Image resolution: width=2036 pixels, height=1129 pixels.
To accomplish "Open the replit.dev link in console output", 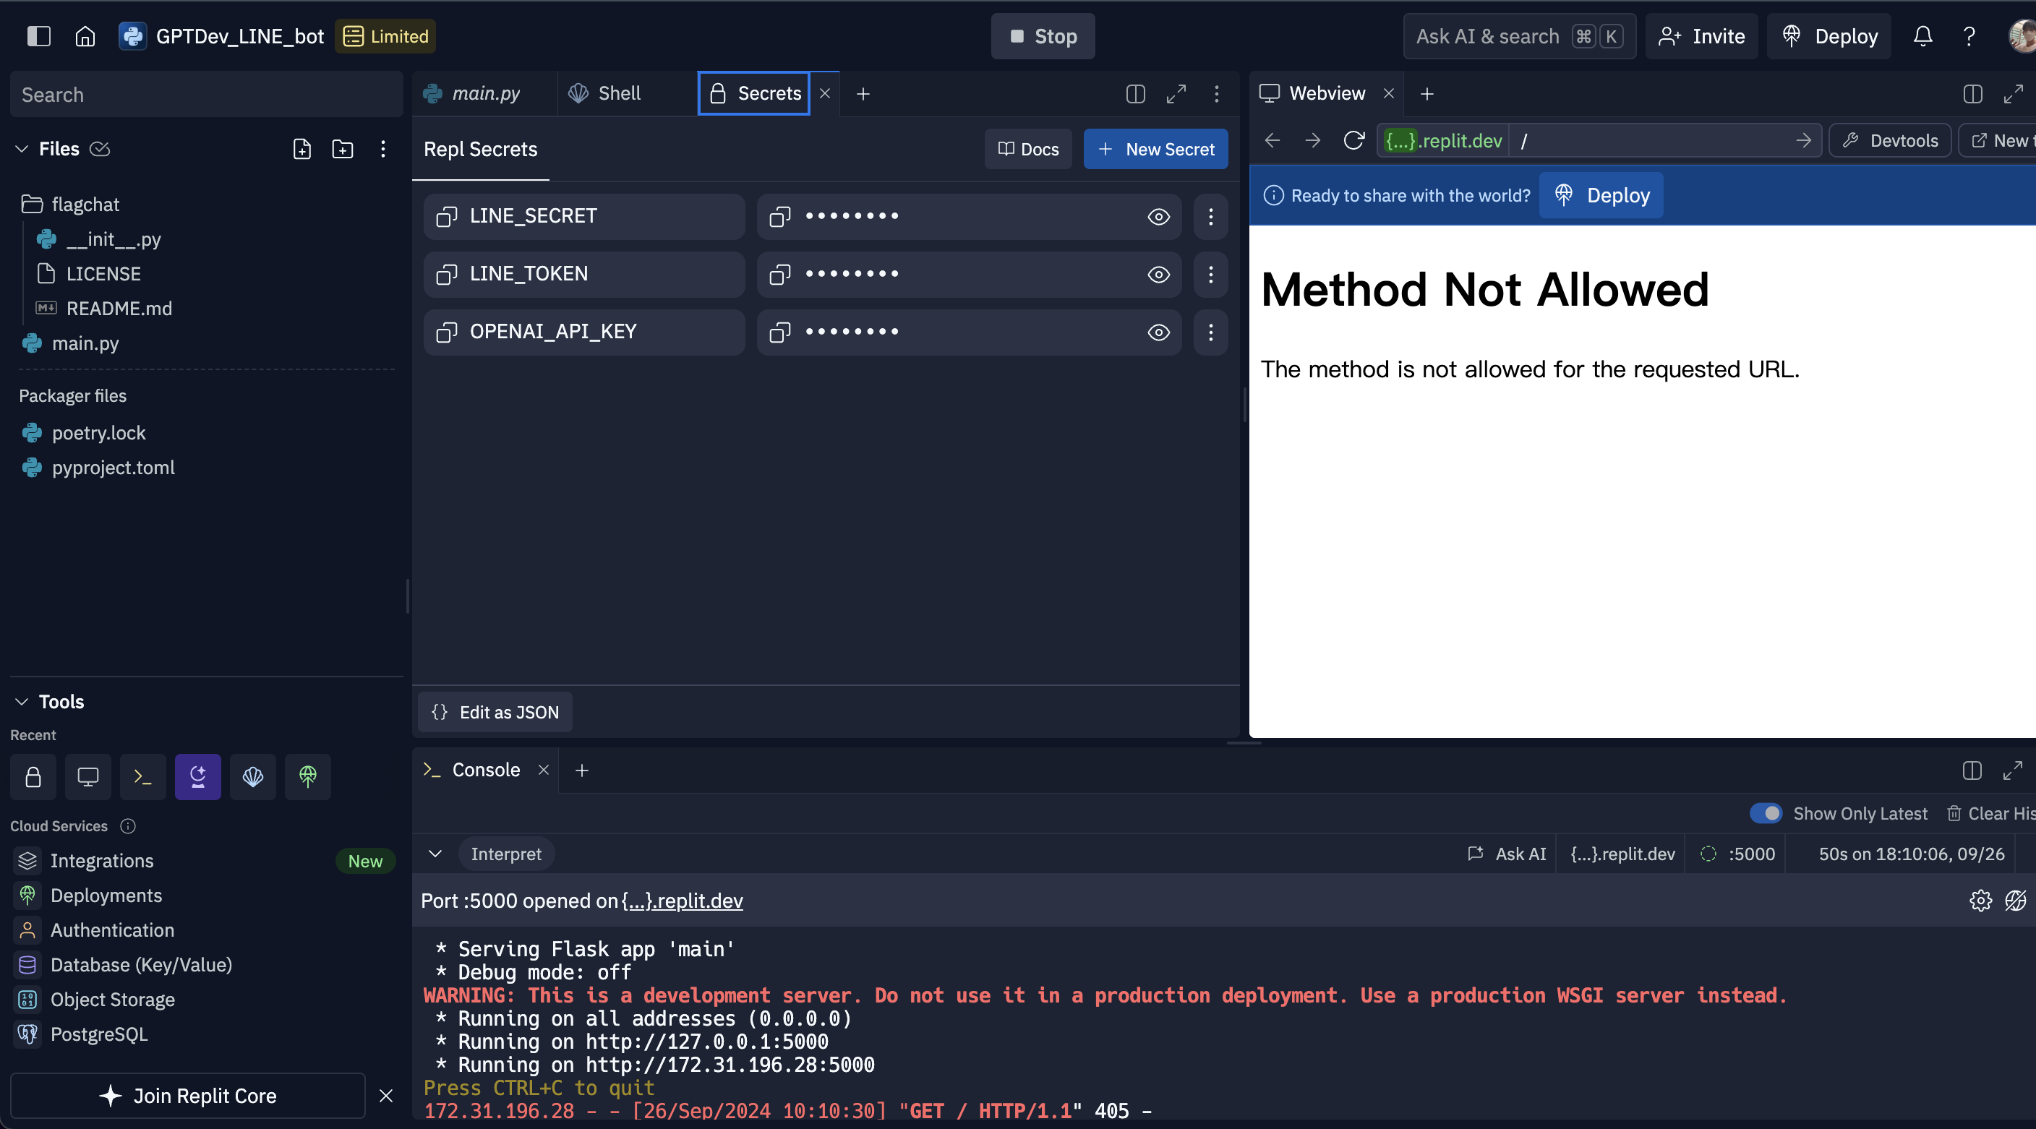I will [682, 901].
